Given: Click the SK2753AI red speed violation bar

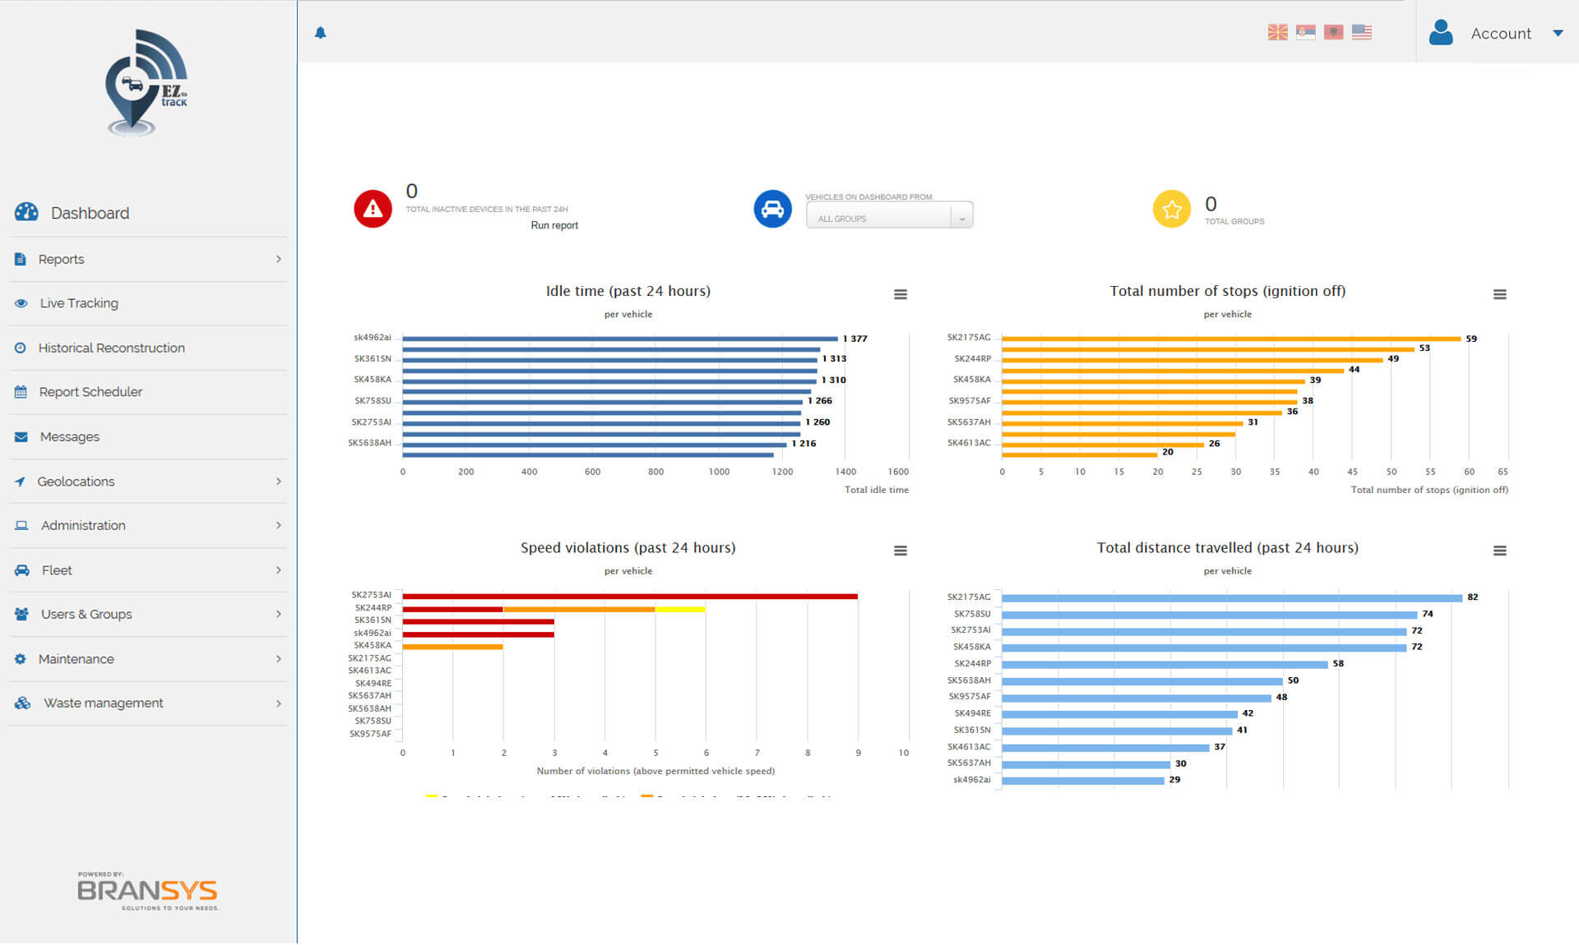Looking at the screenshot, I should tap(629, 597).
